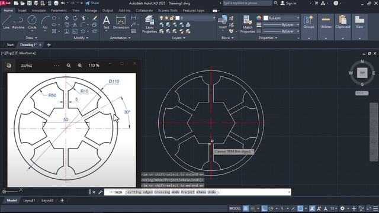Click the Rotate tool icon

75,18
